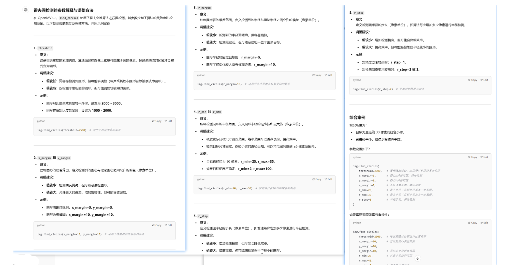This screenshot has width=513, height=268.
Task: Click the y_margin label in heading 2
Action: (64, 158)
